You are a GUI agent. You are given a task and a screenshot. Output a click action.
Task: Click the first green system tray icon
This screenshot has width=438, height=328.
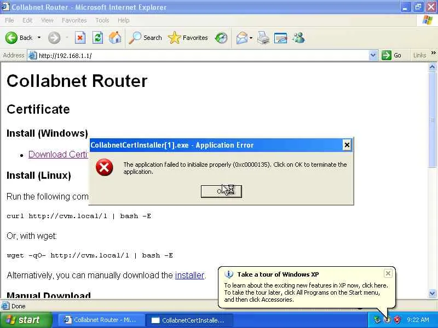[x=377, y=320]
